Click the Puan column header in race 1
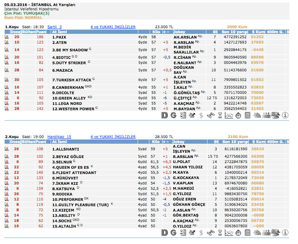298x244 pixels. tap(40, 32)
